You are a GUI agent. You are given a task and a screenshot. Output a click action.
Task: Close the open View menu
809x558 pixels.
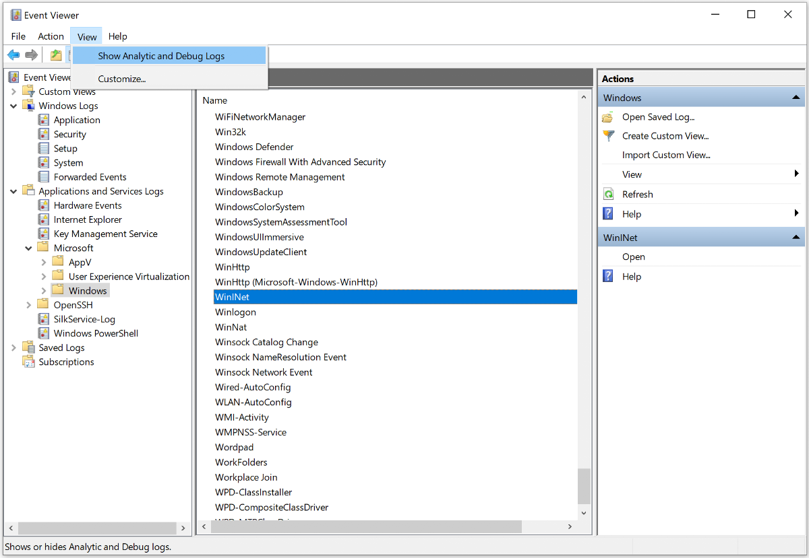[x=87, y=36]
